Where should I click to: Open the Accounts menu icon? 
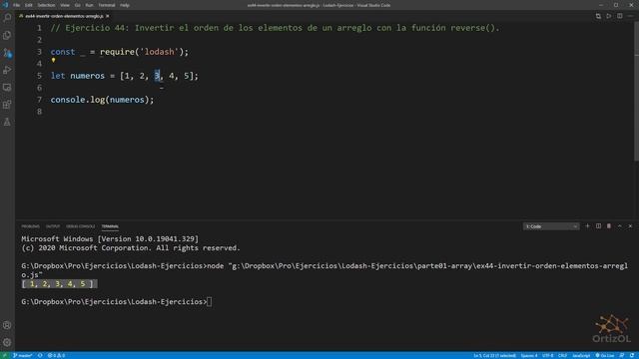coord(7,325)
